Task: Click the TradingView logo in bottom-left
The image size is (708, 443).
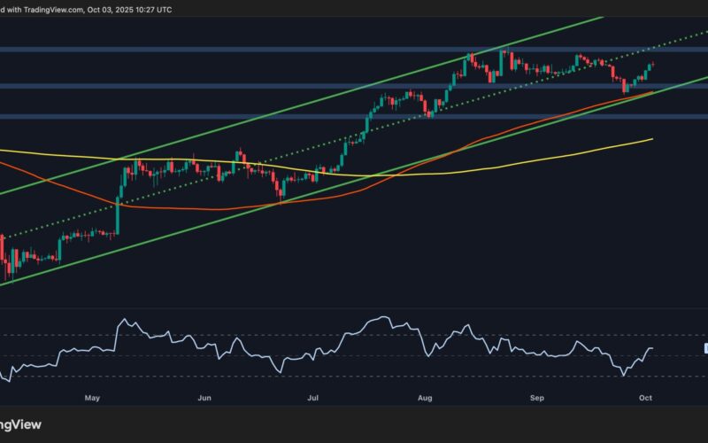Action: point(22,423)
